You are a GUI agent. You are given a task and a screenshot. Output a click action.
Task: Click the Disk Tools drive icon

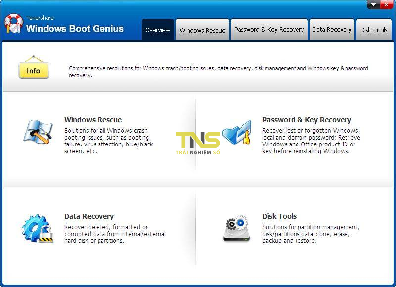(x=237, y=229)
